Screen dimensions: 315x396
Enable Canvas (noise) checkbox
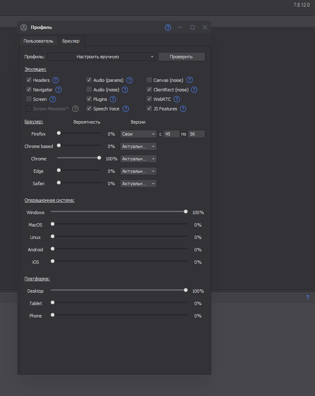[x=149, y=80]
